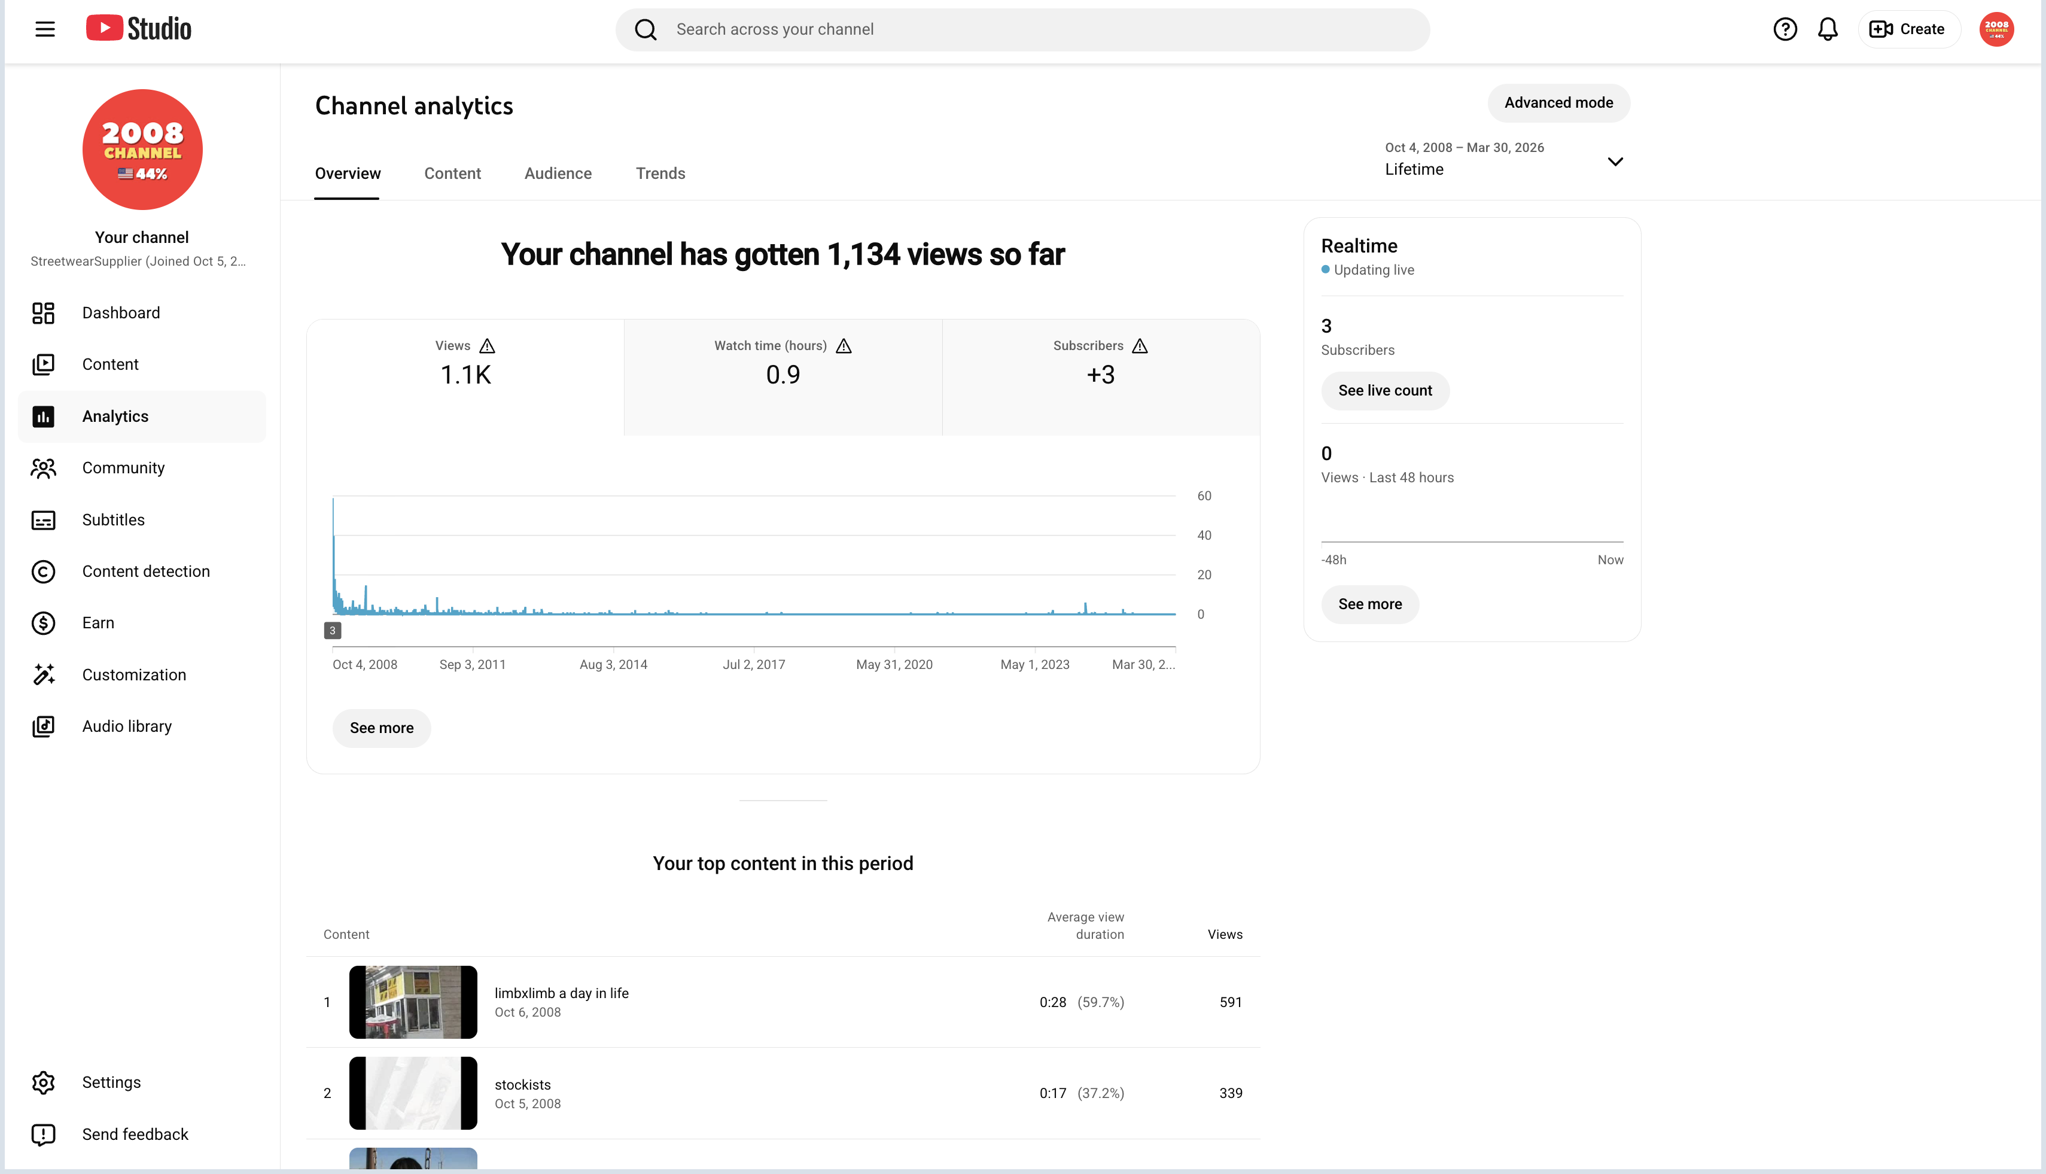The width and height of the screenshot is (2046, 1174).
Task: Open the help question mark icon
Action: pyautogui.click(x=1785, y=29)
